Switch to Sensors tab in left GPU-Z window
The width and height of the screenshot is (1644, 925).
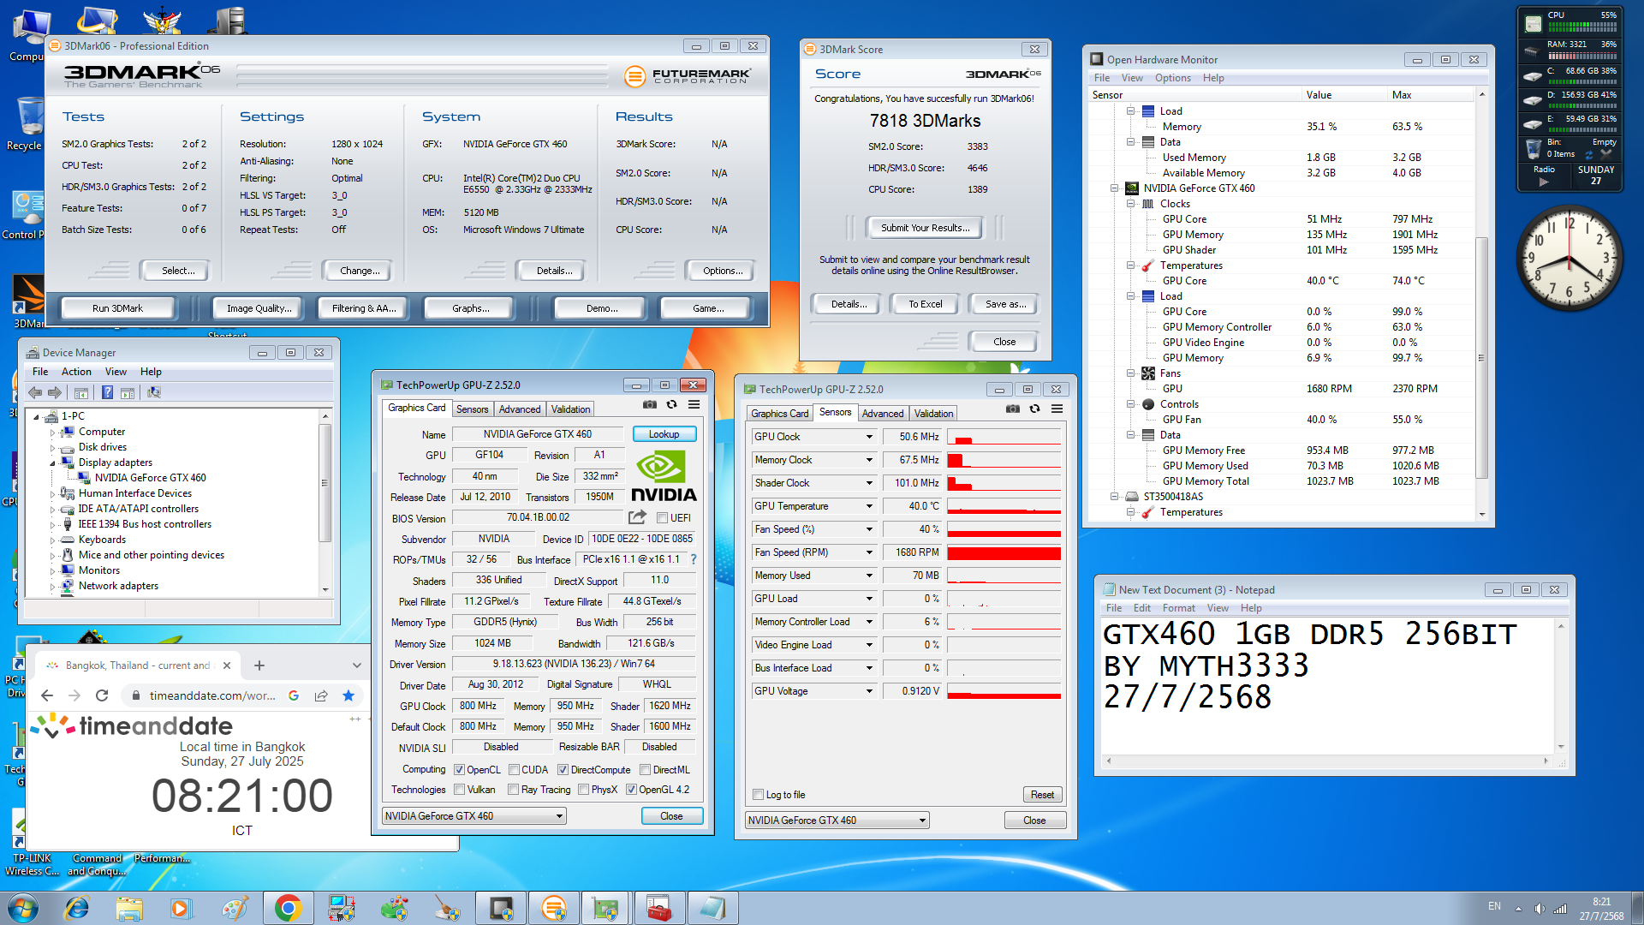click(x=472, y=409)
